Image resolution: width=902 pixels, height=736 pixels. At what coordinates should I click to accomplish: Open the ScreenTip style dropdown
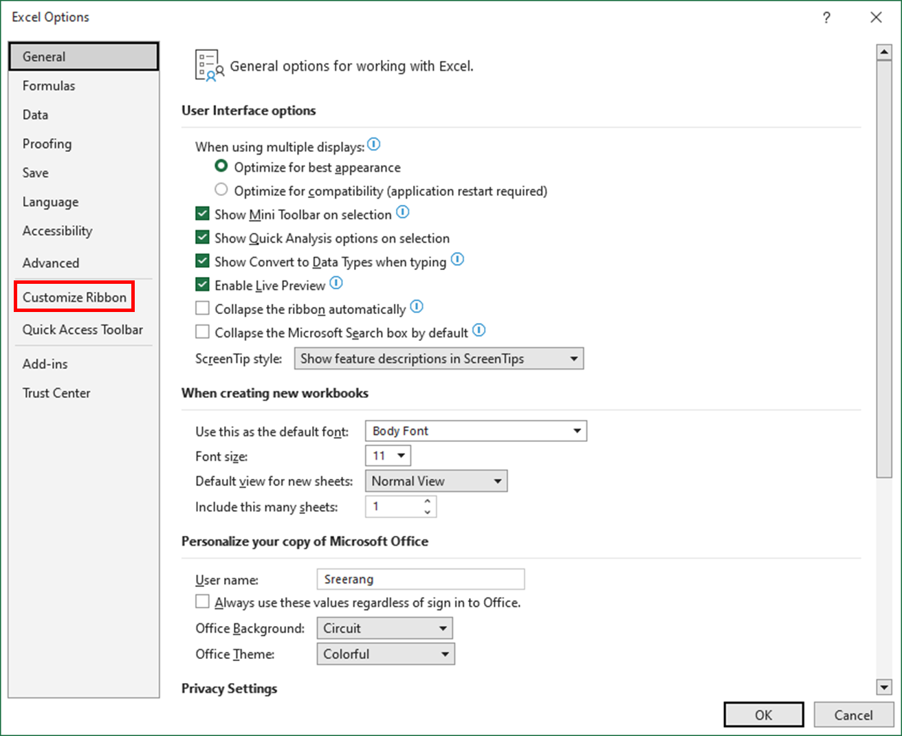[439, 359]
